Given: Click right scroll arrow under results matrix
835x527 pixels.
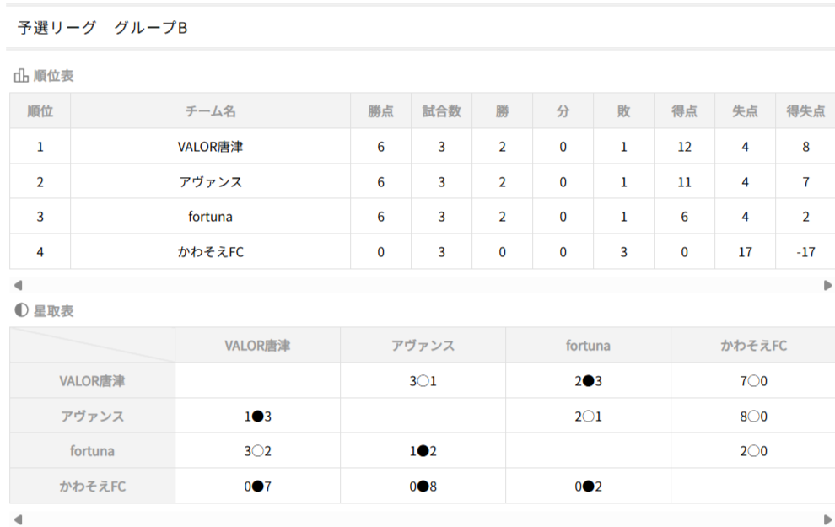Looking at the screenshot, I should tap(827, 519).
